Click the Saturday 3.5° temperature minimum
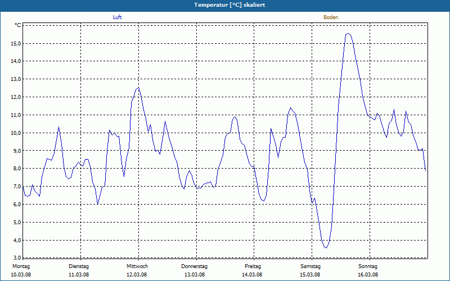 pyautogui.click(x=326, y=247)
